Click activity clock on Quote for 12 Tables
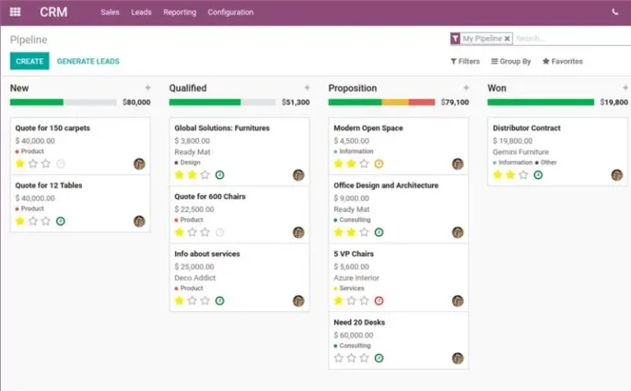Viewport: 631px width, 391px height. pos(61,221)
